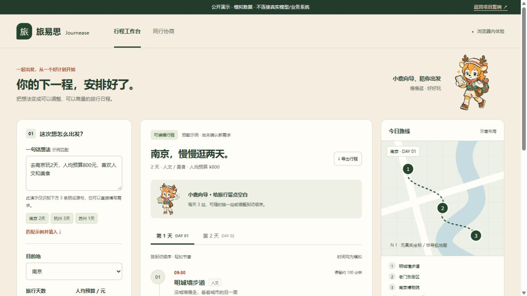The width and height of the screenshot is (527, 296).
Task: Switch to the 同行协商 tab
Action: click(x=163, y=31)
